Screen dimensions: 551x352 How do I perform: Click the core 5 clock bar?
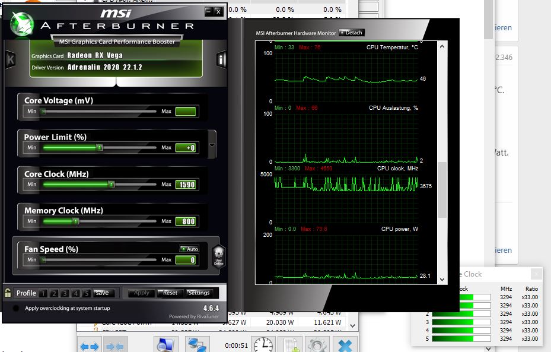[x=461, y=338]
